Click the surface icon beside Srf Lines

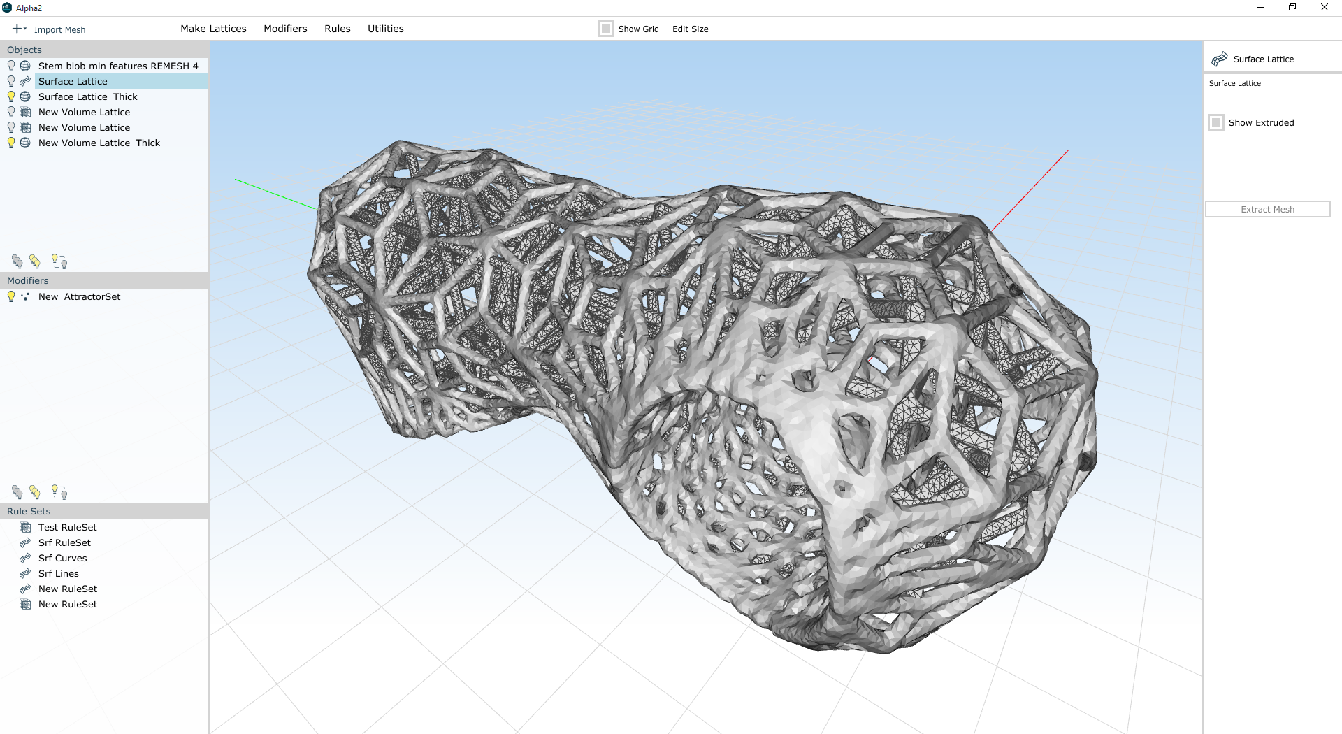pos(25,573)
